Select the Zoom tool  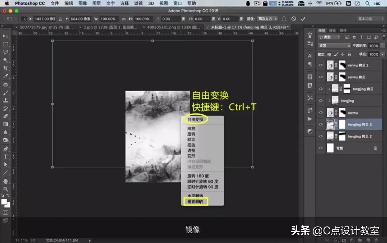click(x=5, y=188)
